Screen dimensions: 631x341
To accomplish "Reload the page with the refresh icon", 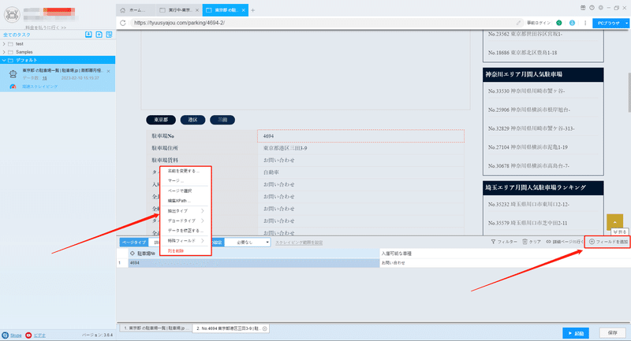I will click(x=123, y=23).
